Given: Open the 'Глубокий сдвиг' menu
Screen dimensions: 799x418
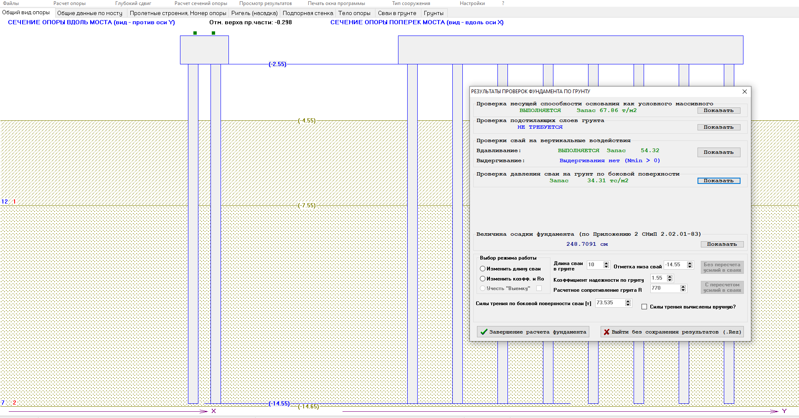Looking at the screenshot, I should click(x=133, y=3).
